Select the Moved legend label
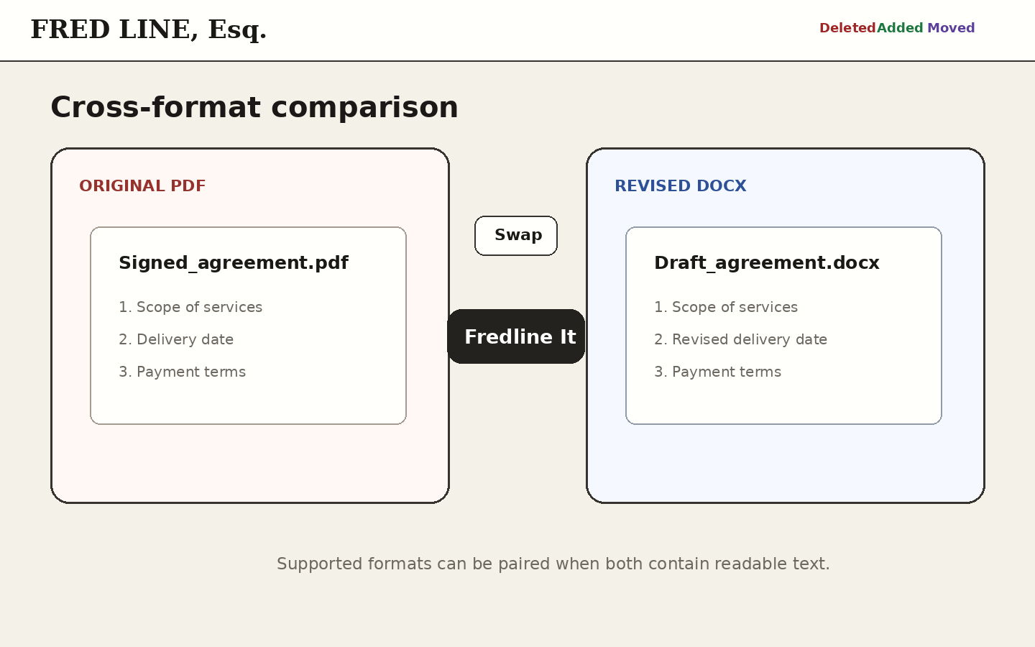This screenshot has width=1035, height=647. 951,28
